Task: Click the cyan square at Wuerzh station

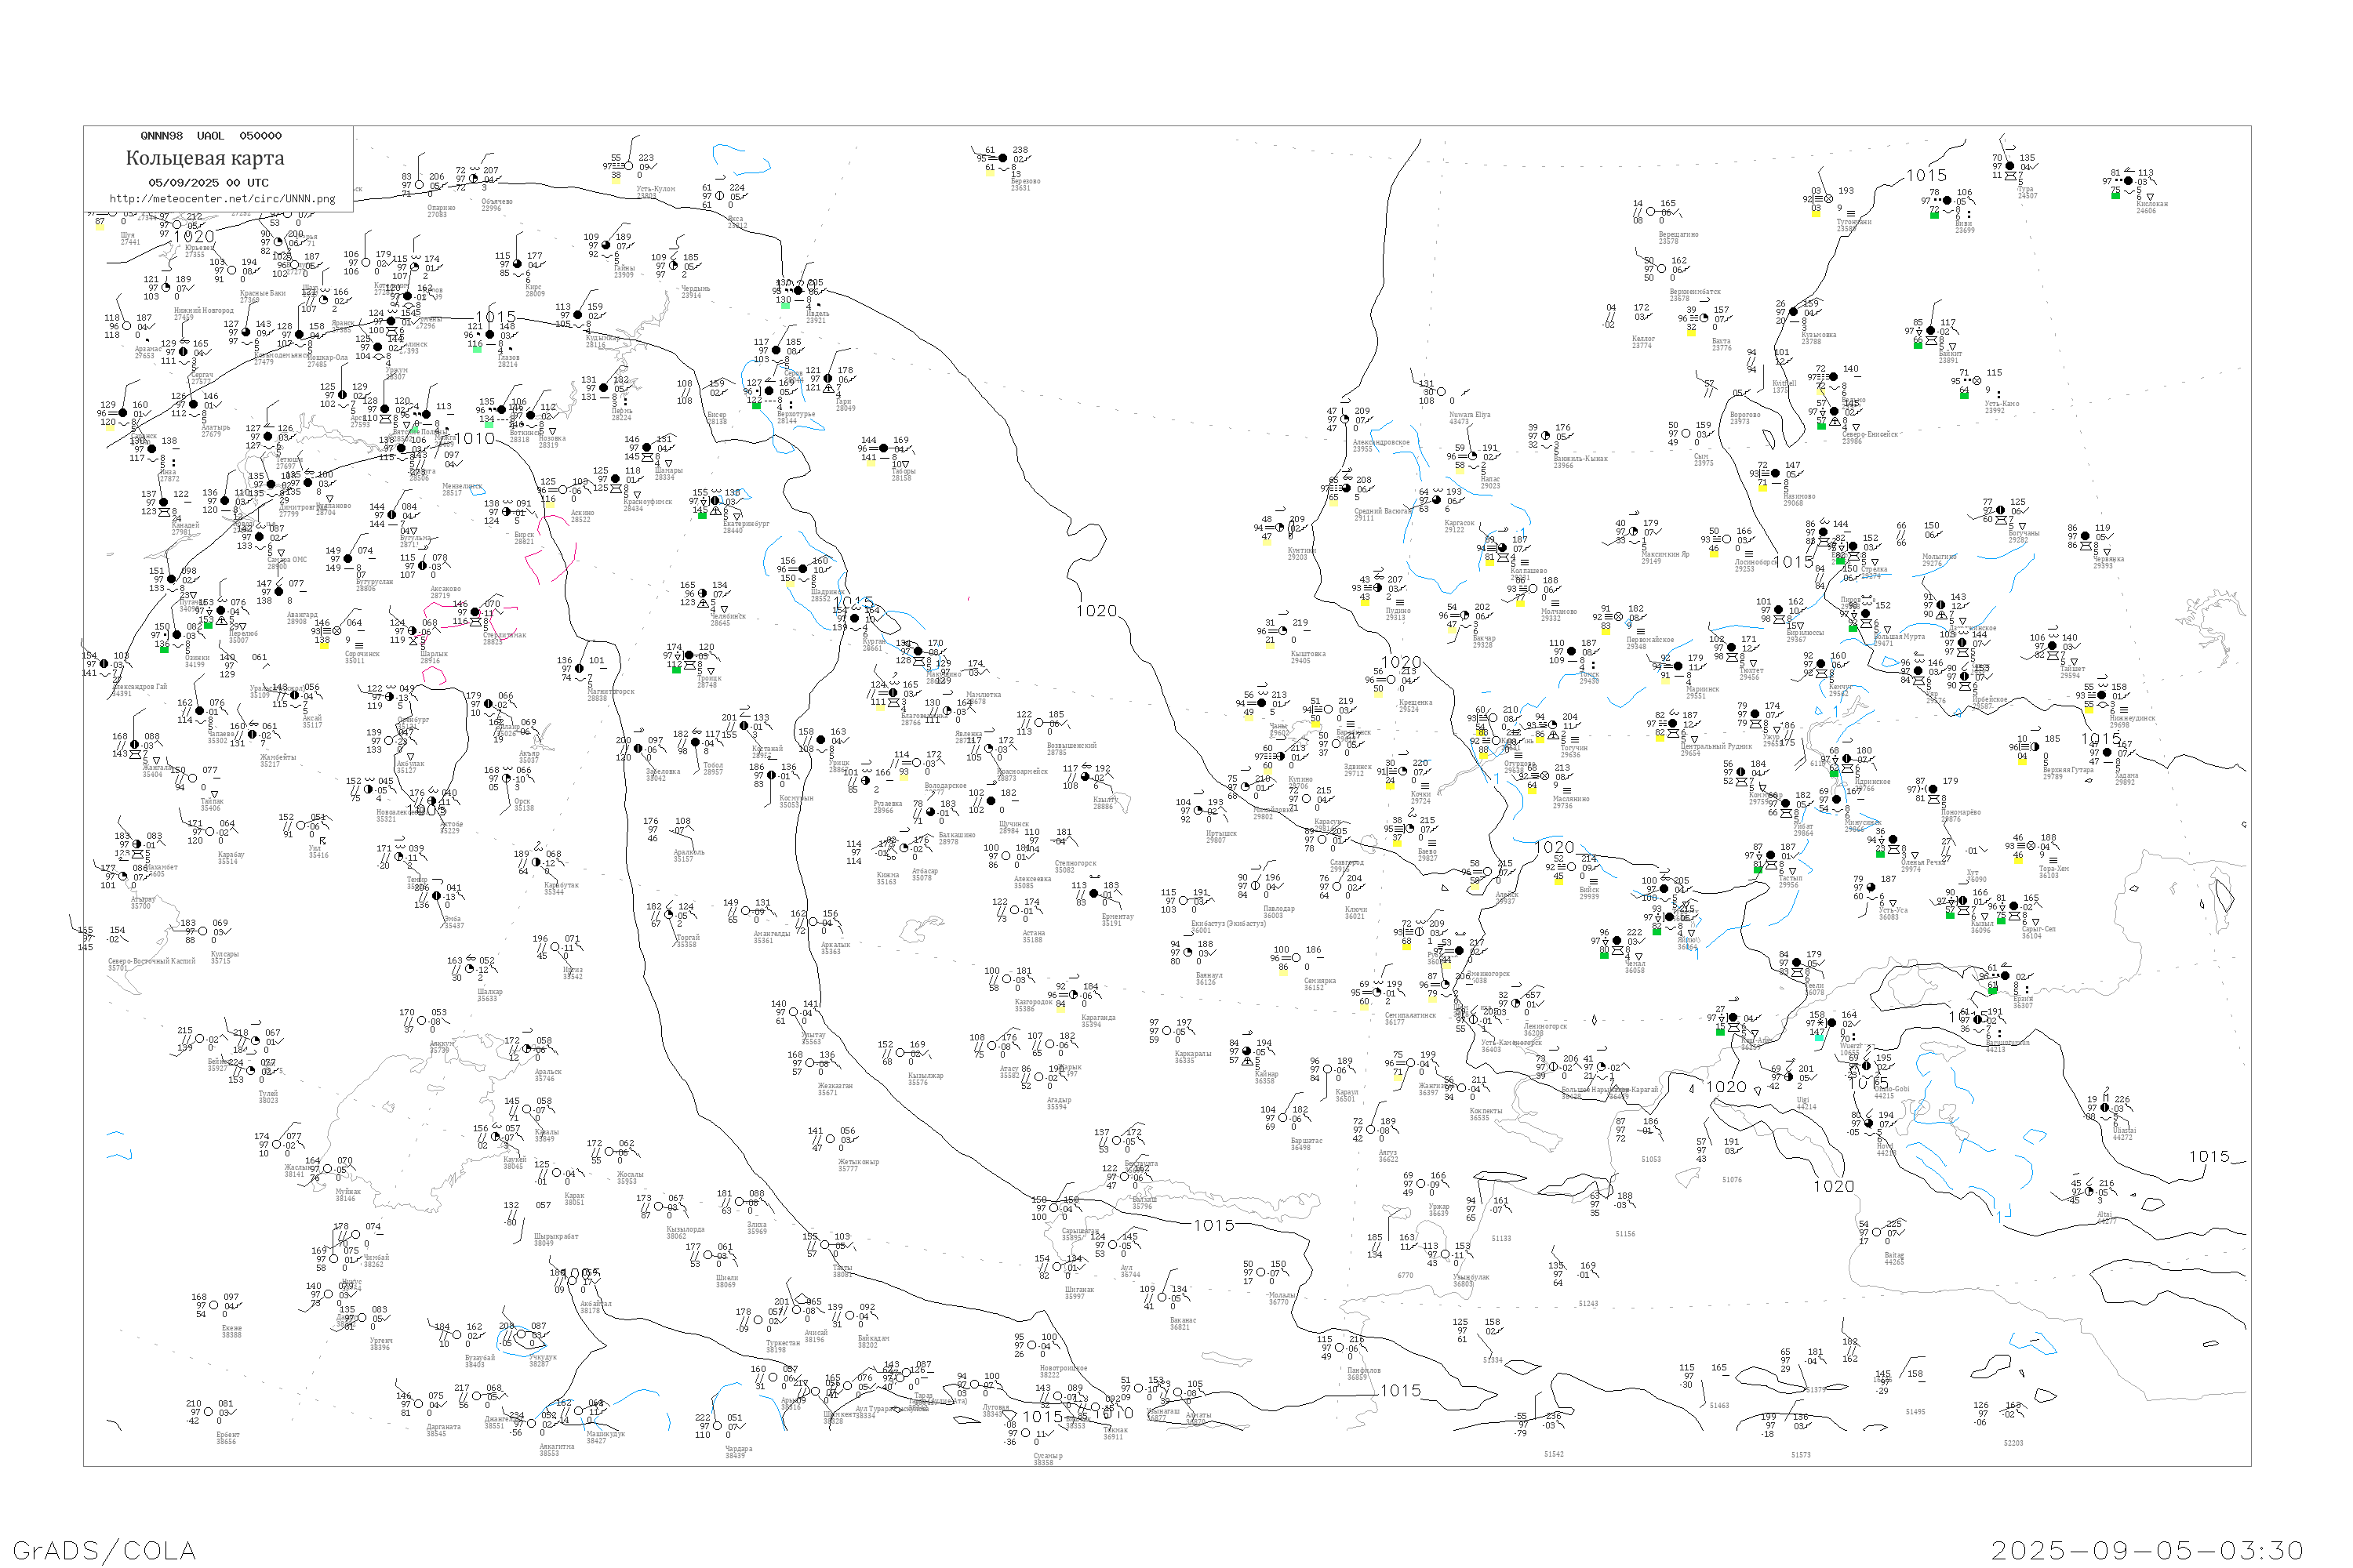Action: click(x=1819, y=1037)
